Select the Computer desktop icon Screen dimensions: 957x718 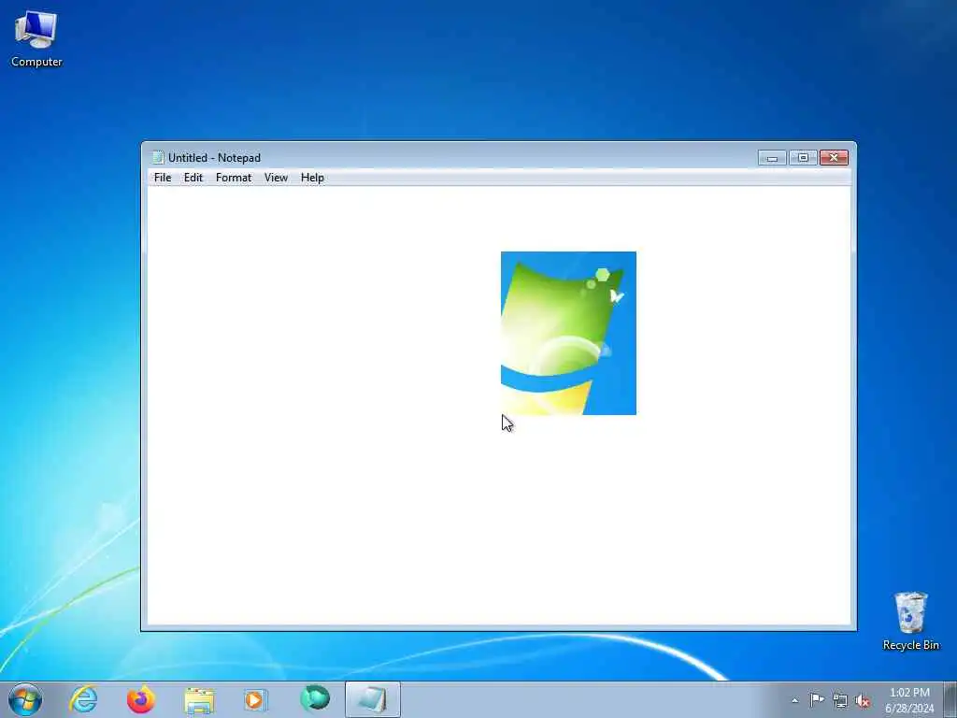point(36,38)
